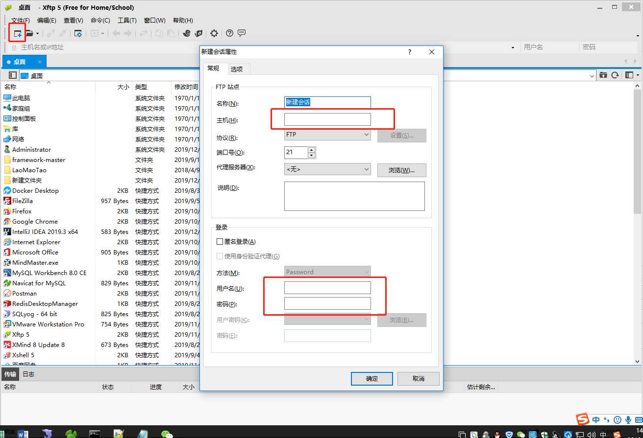Select the Navicat for MySQL icon
643x438 pixels.
pyautogui.click(x=7, y=283)
